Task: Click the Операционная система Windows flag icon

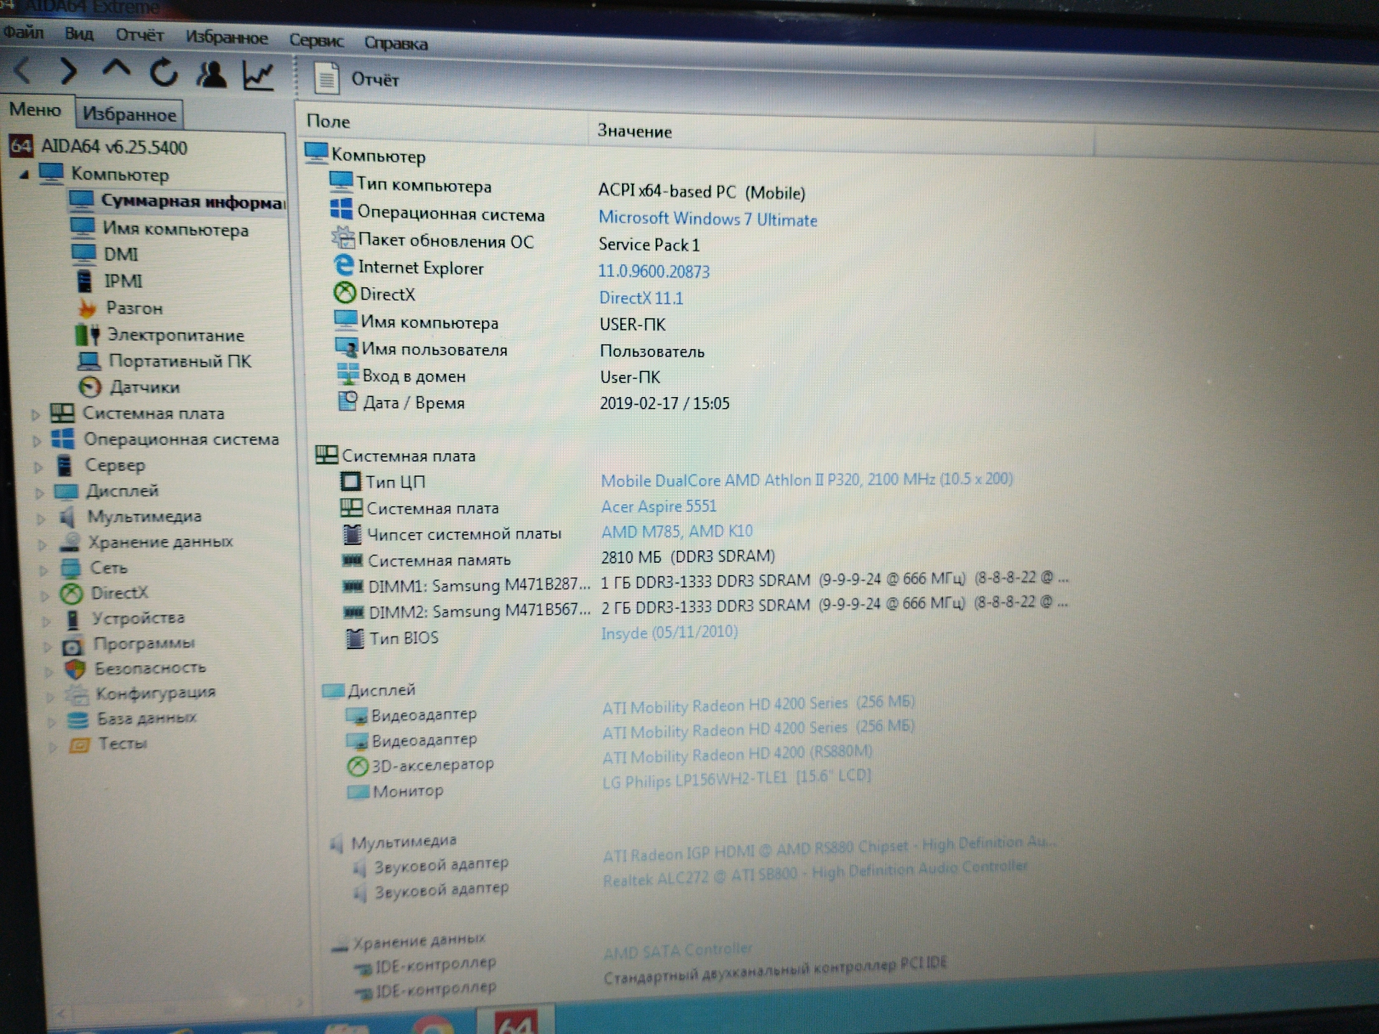Action: pyautogui.click(x=341, y=210)
